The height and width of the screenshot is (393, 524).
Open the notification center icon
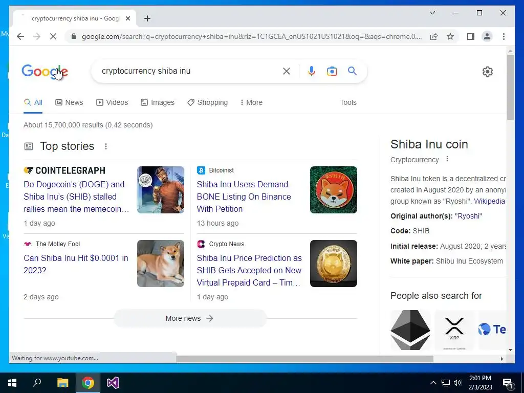[x=508, y=383]
